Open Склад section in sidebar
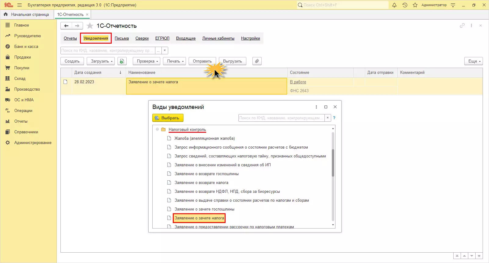The height and width of the screenshot is (263, 489). point(20,79)
